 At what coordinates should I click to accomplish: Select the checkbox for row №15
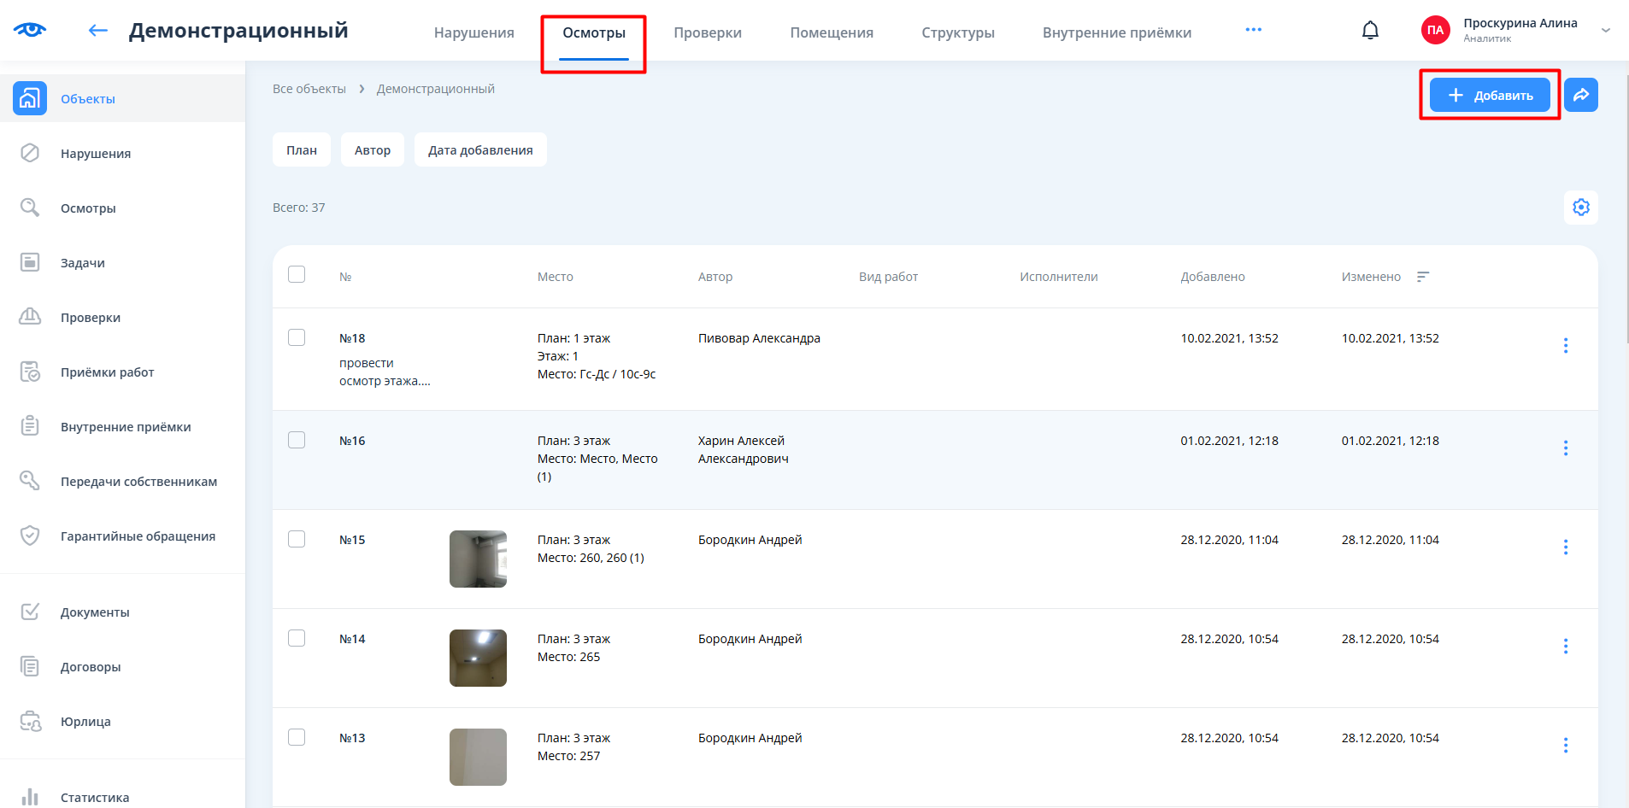[x=297, y=539]
